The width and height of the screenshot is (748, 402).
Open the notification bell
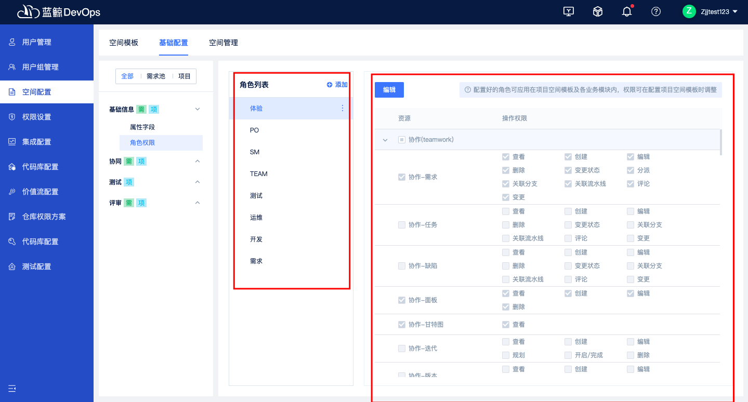point(627,11)
